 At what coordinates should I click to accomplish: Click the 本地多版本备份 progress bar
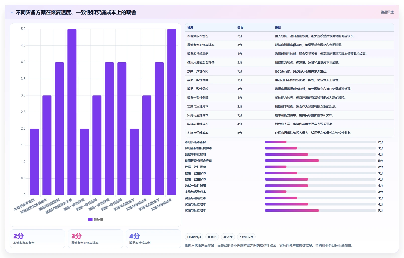(x=320, y=142)
